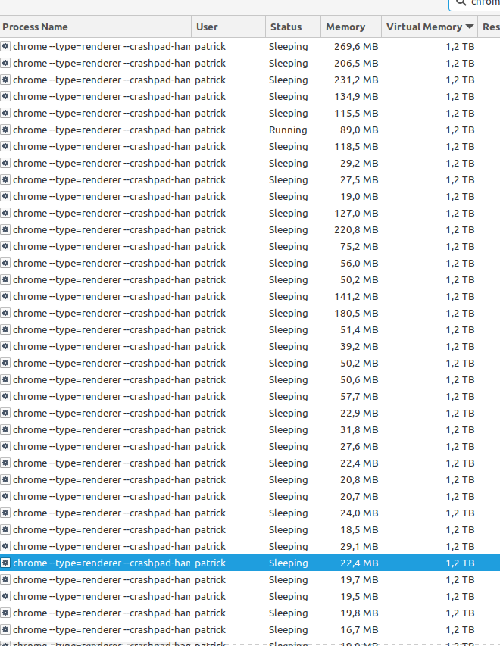Select the process using 16,7 MB memory
Image resolution: width=500 pixels, height=646 pixels.
250,630
